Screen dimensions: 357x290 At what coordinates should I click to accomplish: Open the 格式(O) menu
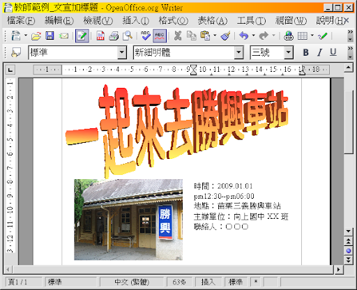tap(174, 21)
